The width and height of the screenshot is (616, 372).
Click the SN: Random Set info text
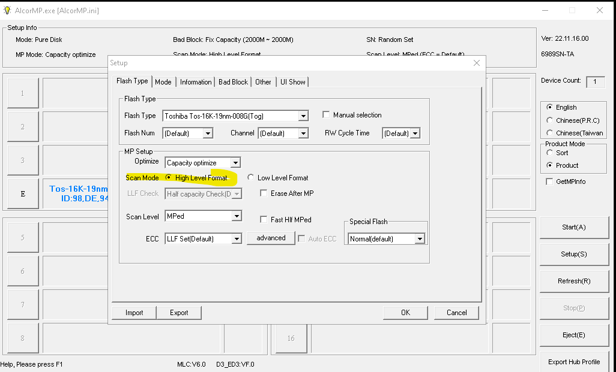390,40
